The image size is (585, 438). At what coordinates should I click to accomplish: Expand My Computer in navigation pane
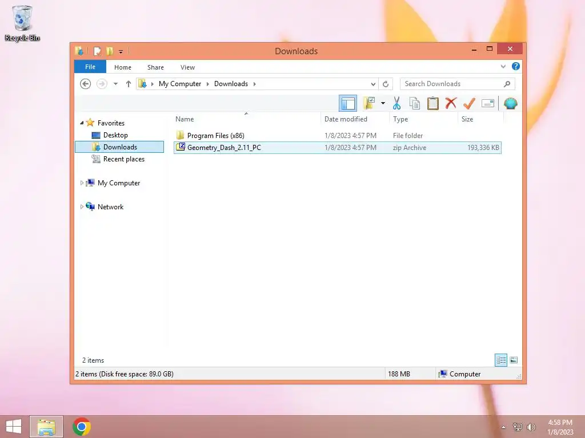click(82, 183)
